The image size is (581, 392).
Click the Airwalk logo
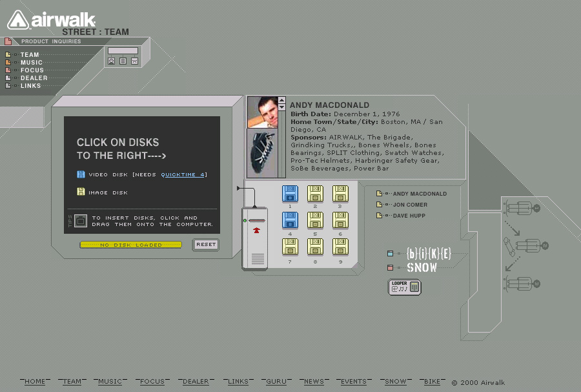point(51,19)
